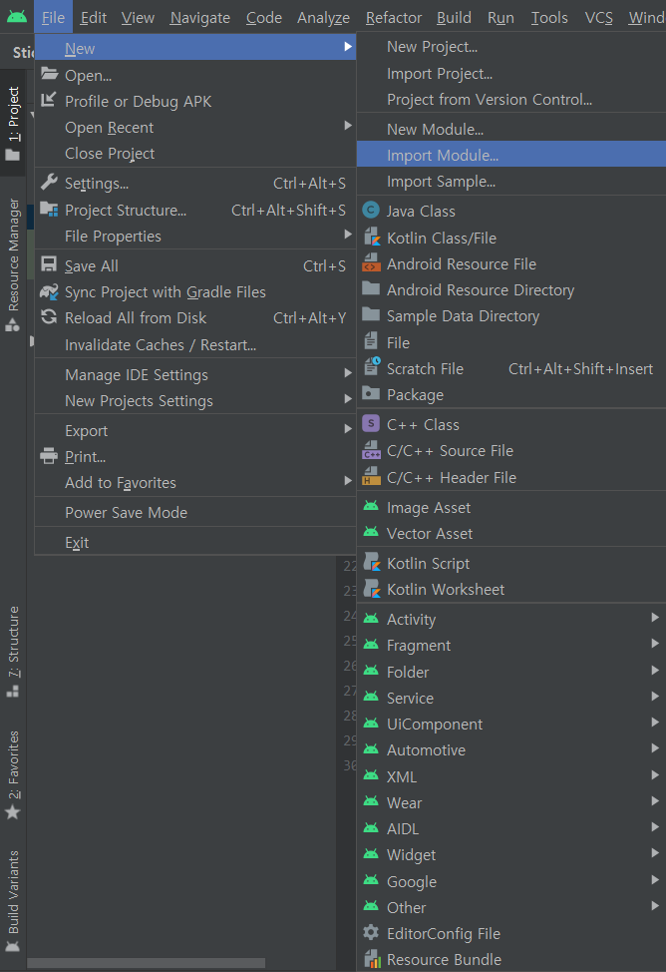Click the Kotlin Class/File icon
Screen dimensions: 666x972
372,237
